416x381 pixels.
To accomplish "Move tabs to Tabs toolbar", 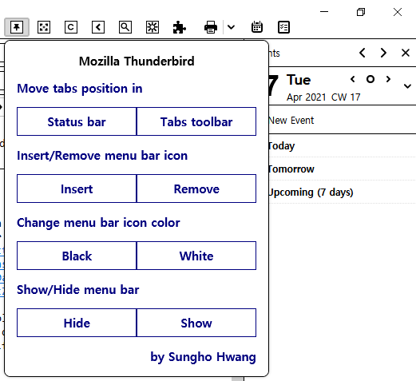I will coord(196,121).
